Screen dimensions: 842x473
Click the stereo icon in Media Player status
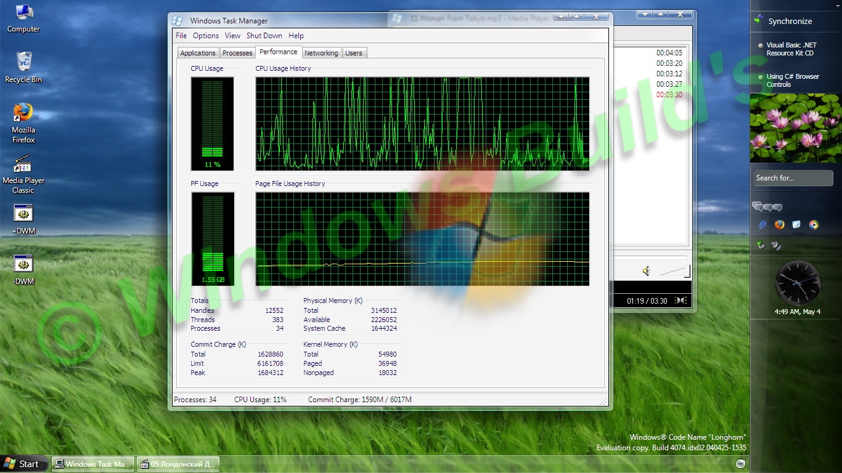point(681,301)
